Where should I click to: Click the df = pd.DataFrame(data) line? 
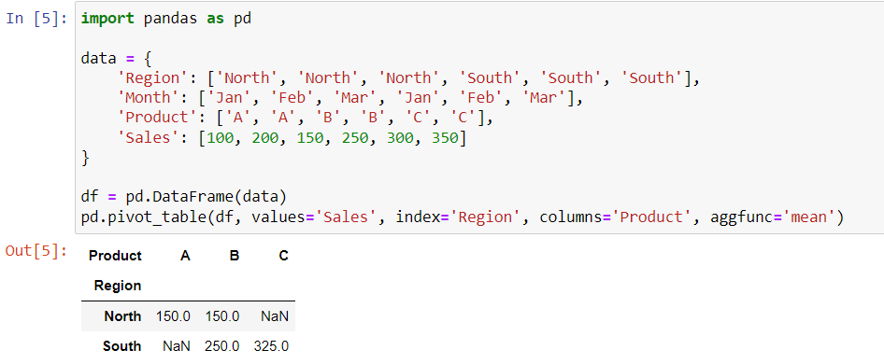(x=184, y=197)
